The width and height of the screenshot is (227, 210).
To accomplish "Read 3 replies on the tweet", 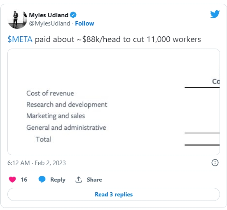I will pos(114,194).
